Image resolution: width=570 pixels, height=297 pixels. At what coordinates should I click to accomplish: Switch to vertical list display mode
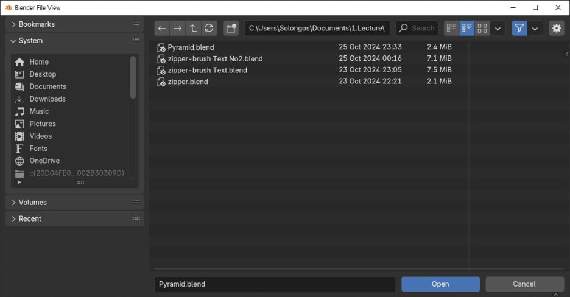tap(451, 29)
